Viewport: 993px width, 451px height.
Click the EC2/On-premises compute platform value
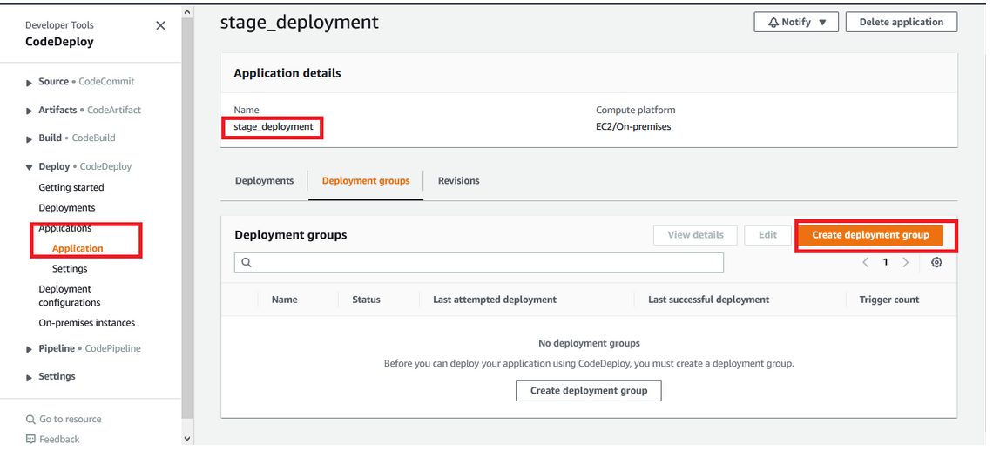(x=633, y=127)
